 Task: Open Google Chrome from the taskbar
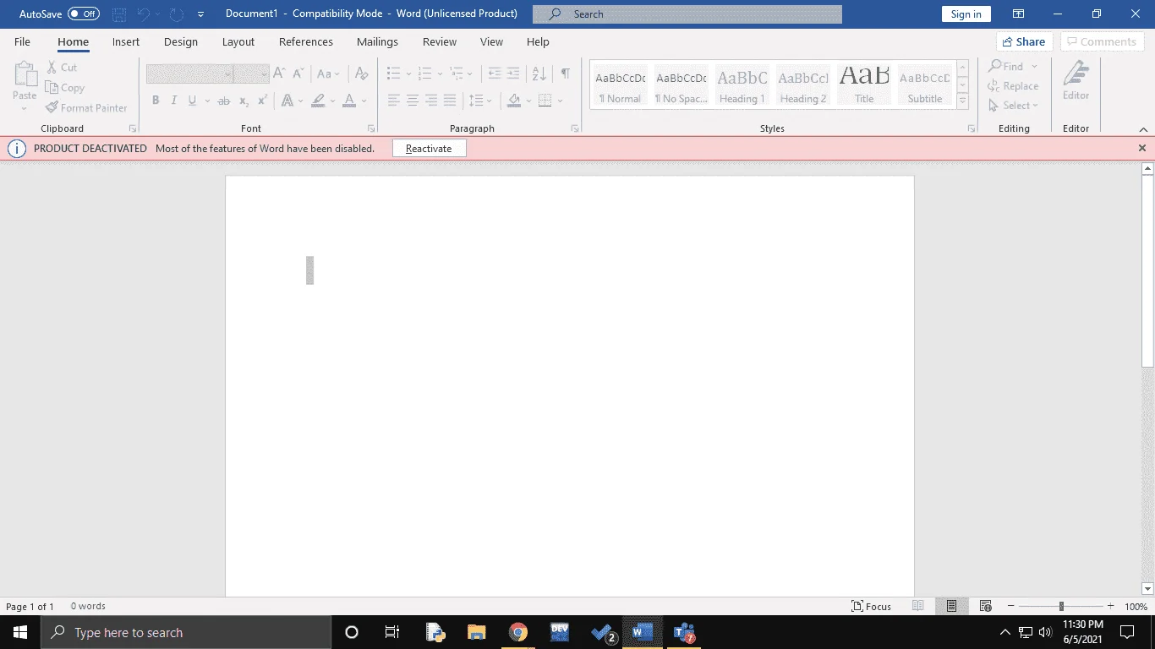click(x=518, y=632)
